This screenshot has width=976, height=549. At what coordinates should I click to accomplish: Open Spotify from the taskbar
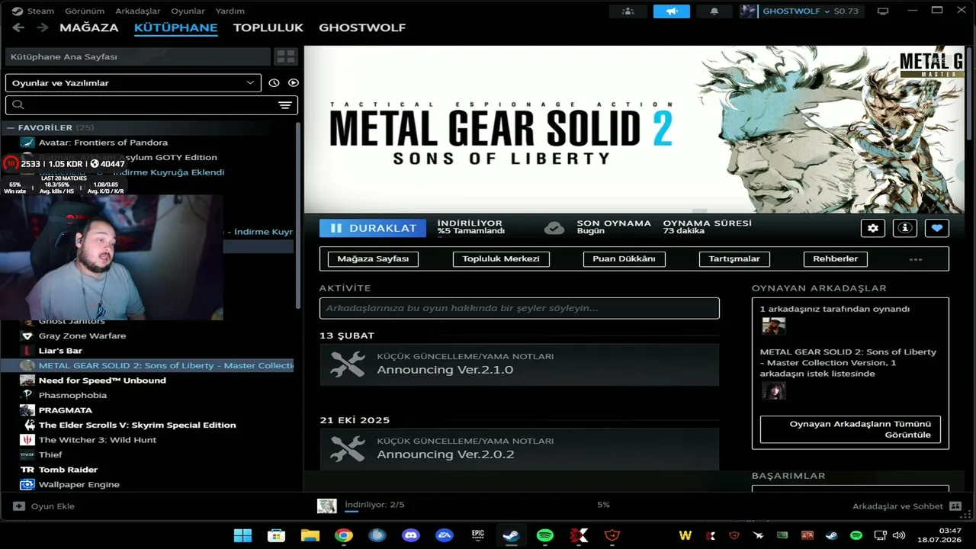coord(545,535)
